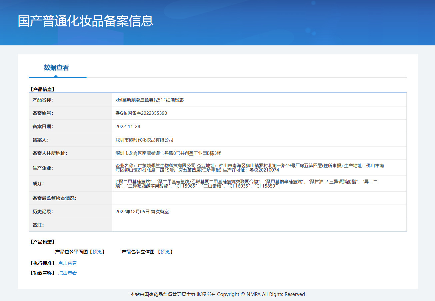Click the history record 2022年12月05日 首次备案
The width and height of the screenshot is (435, 301).
[x=142, y=212]
